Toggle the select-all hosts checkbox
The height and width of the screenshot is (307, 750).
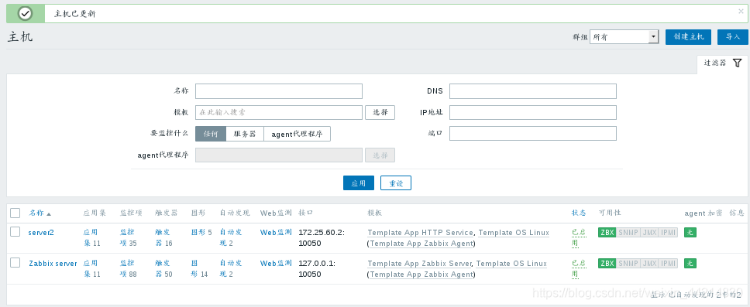click(15, 213)
